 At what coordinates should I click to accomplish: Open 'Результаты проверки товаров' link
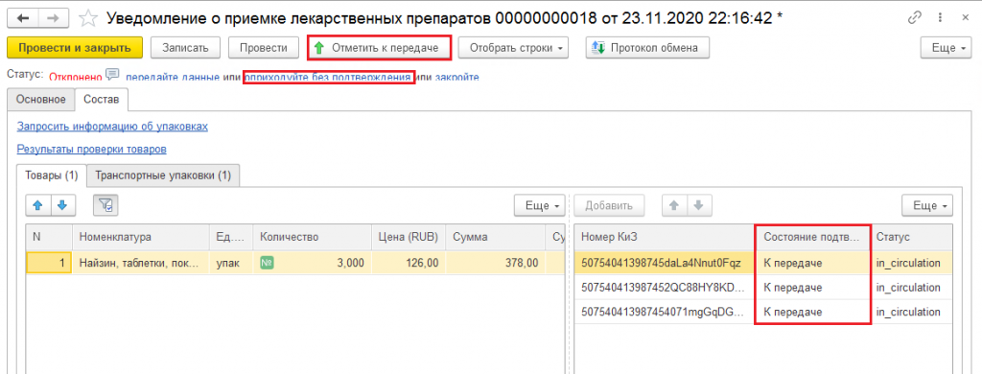point(91,149)
